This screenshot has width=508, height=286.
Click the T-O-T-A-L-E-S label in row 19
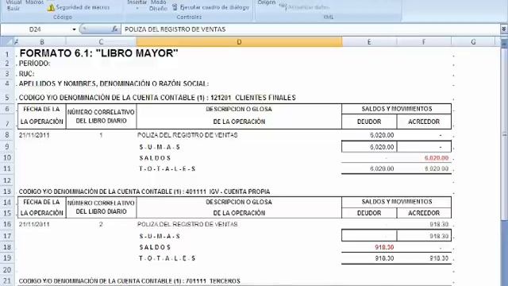(x=167, y=258)
